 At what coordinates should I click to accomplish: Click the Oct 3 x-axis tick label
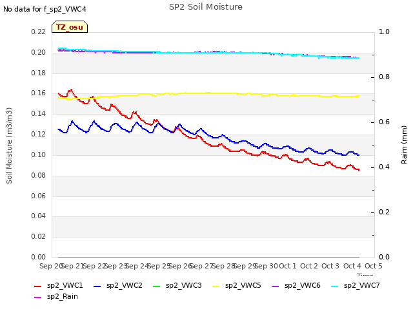coord(330,266)
